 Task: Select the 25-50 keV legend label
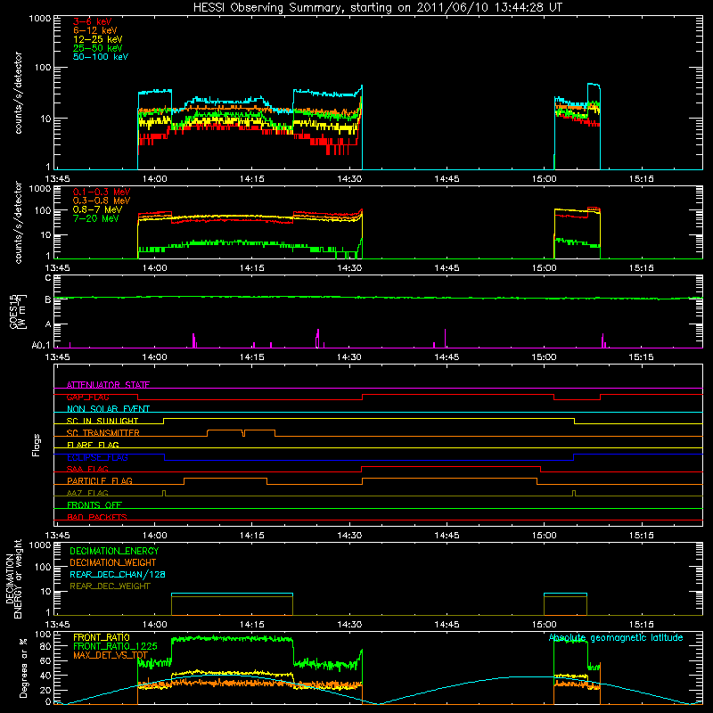pos(98,48)
